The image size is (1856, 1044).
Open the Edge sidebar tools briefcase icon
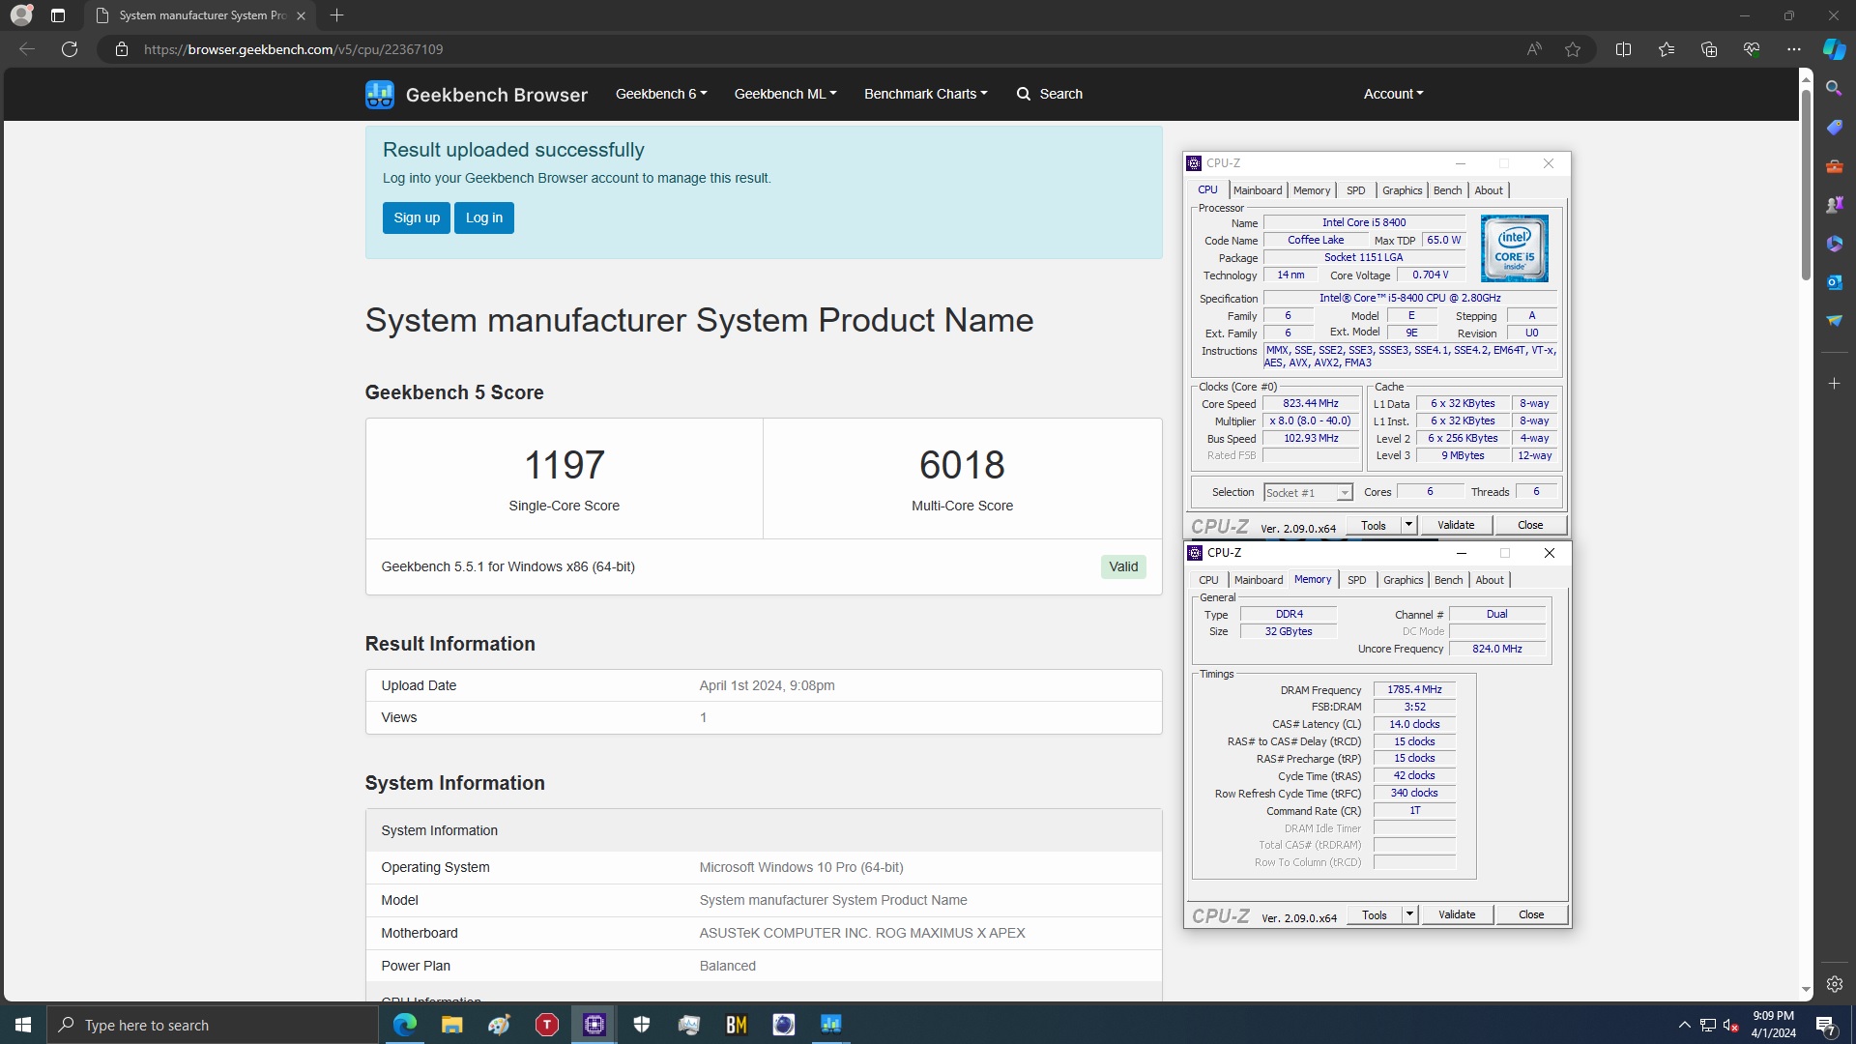point(1834,165)
